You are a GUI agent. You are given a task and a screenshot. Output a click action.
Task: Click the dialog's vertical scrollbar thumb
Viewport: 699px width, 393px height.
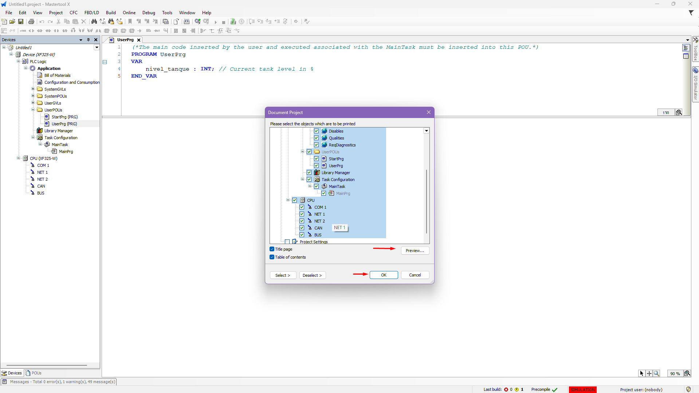(426, 201)
